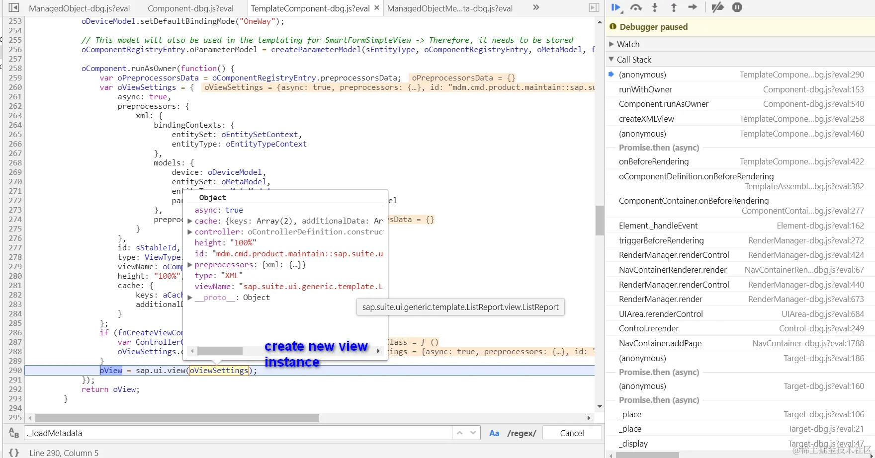Image resolution: width=875 pixels, height=458 pixels.
Task: Click the _loadMetadata search input field
Action: click(239, 433)
